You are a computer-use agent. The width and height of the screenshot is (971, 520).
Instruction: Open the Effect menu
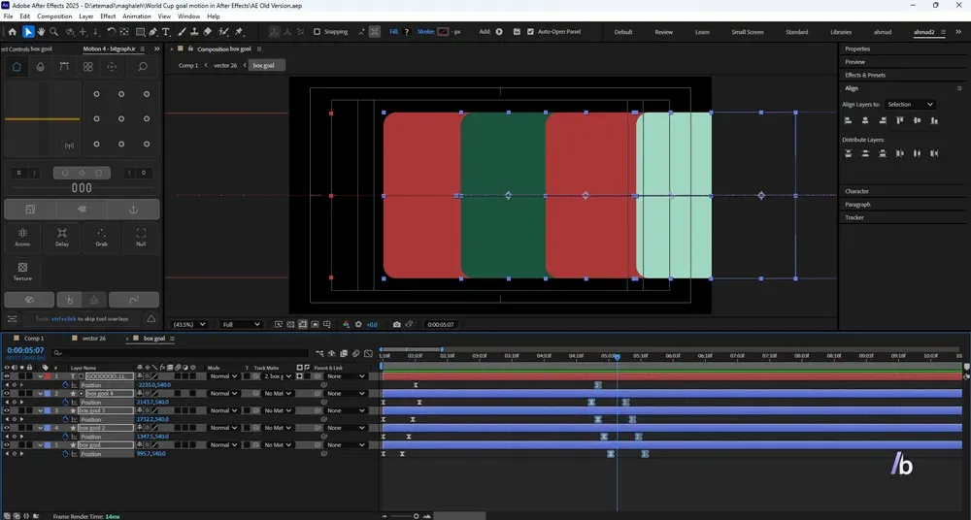pyautogui.click(x=108, y=16)
